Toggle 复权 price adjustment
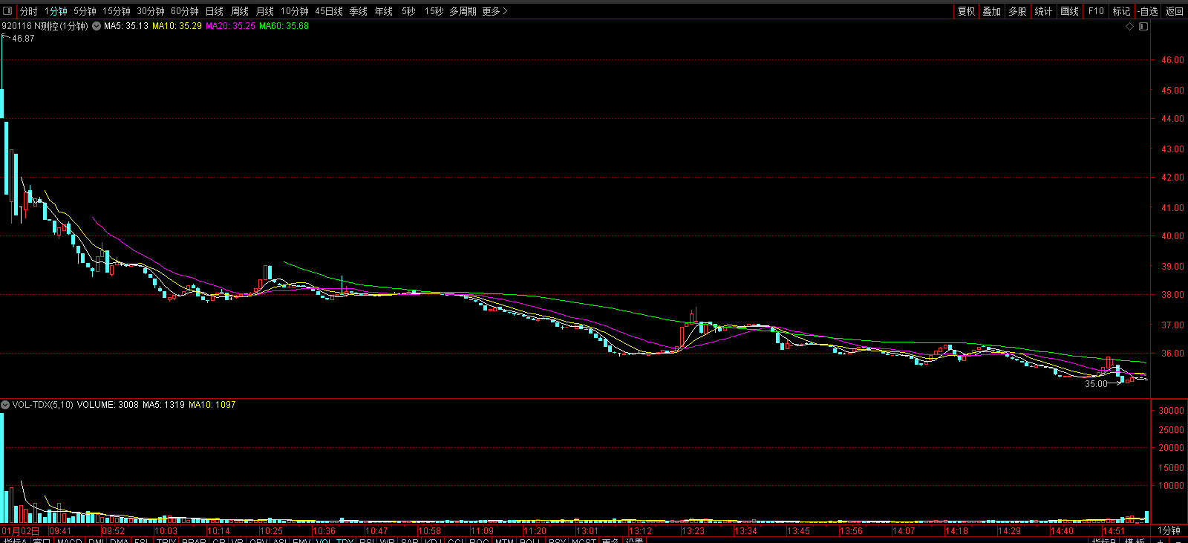 point(966,11)
